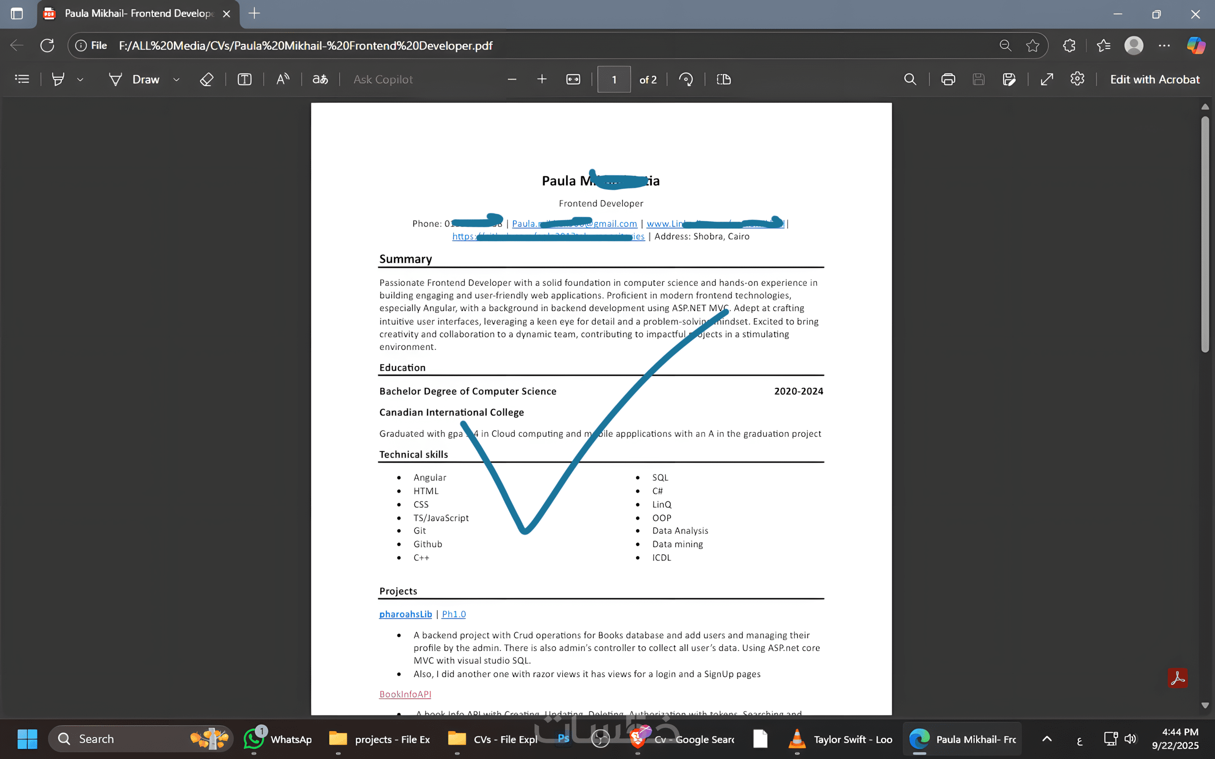Image resolution: width=1215 pixels, height=759 pixels.
Task: Rotate the PDF page
Action: coord(686,79)
